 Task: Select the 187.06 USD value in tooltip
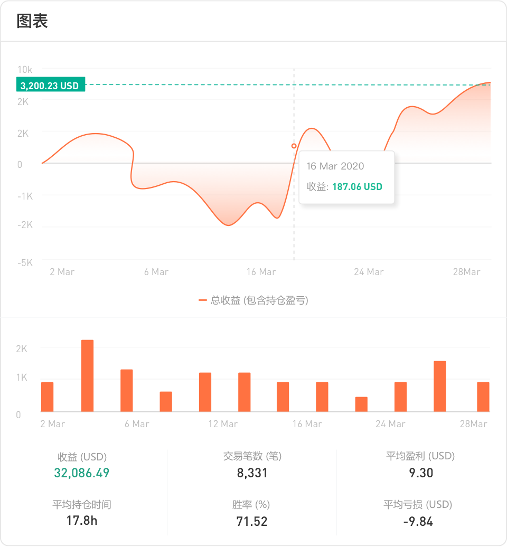(357, 186)
